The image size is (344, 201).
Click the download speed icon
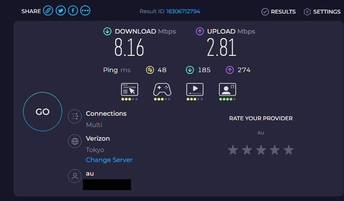(107, 31)
